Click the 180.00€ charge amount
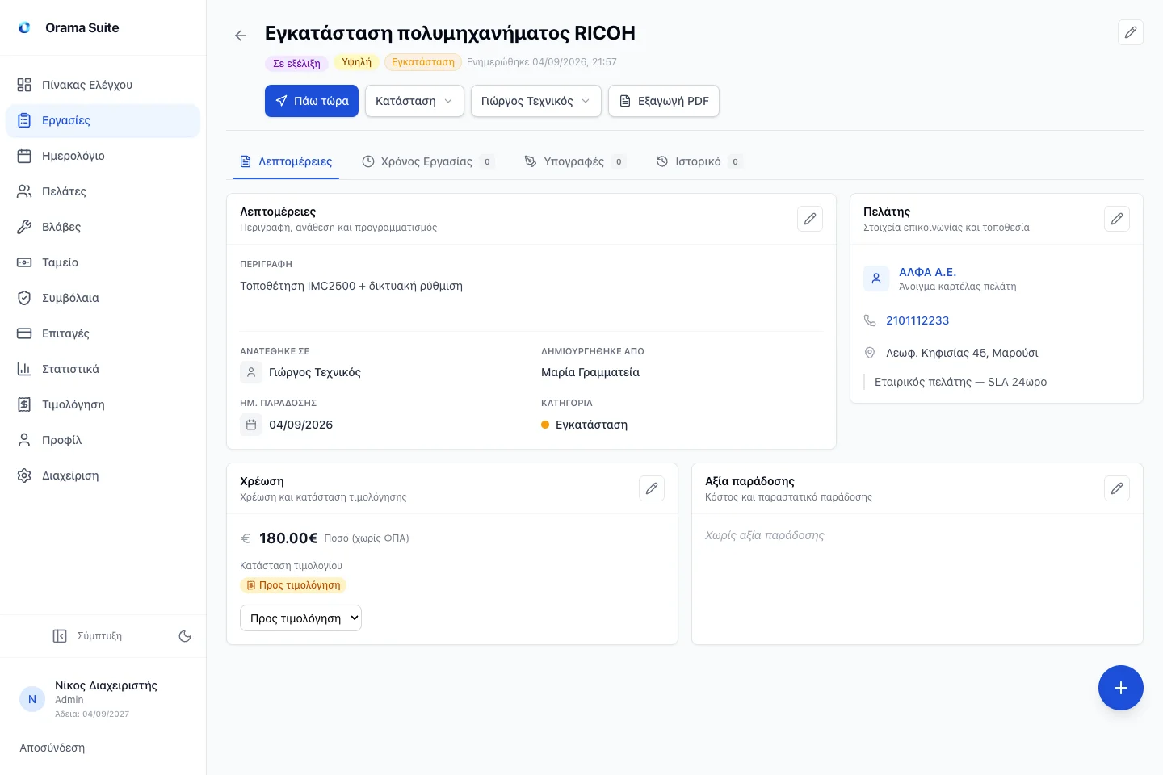This screenshot has height=775, width=1163. [x=288, y=538]
